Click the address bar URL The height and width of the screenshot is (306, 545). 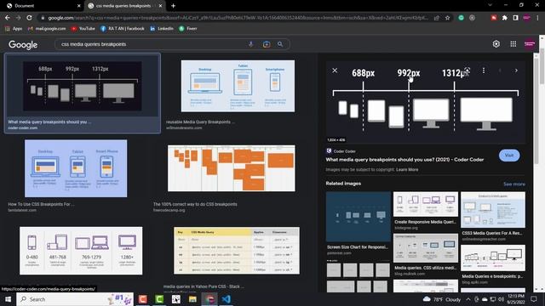tap(238, 18)
